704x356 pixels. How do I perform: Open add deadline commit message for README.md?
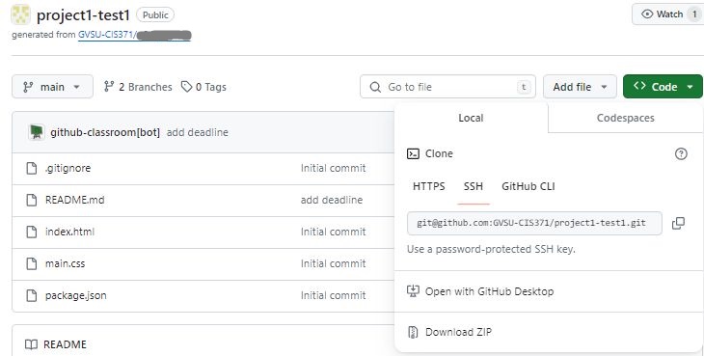(x=332, y=201)
